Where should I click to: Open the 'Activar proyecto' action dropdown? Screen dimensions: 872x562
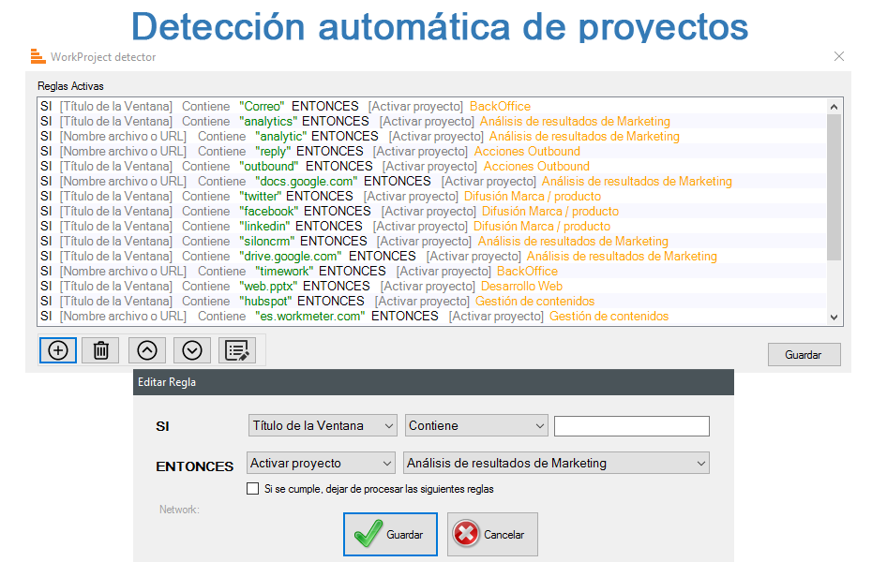[322, 464]
